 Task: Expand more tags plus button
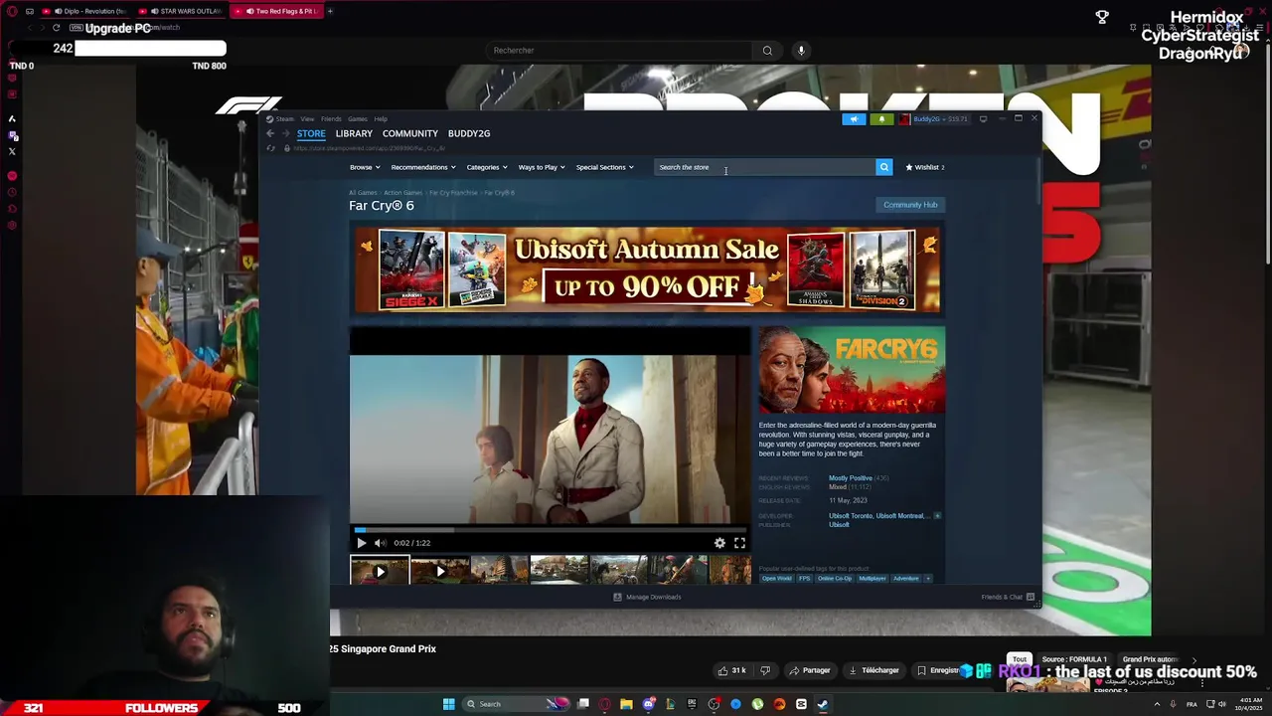(928, 579)
